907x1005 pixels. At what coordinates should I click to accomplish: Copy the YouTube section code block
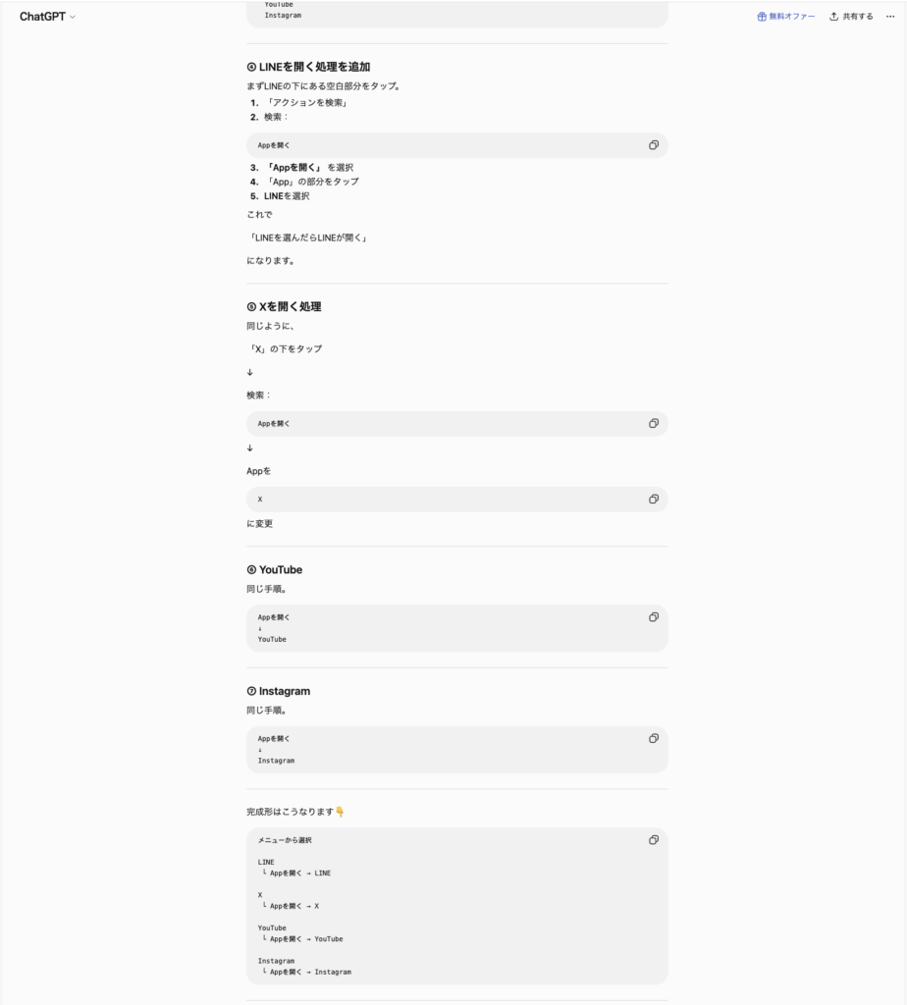point(653,617)
